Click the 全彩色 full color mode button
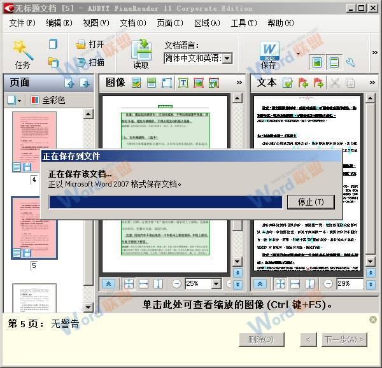 pyautogui.click(x=48, y=100)
